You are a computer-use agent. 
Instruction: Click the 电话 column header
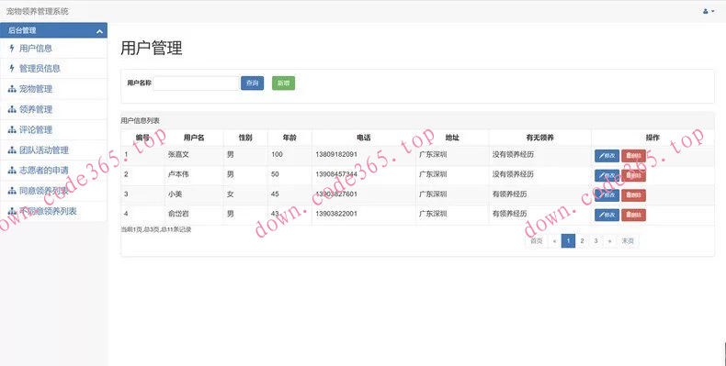click(364, 138)
